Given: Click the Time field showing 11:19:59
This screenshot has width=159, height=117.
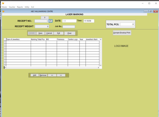Looking at the screenshot, I should [89, 21].
